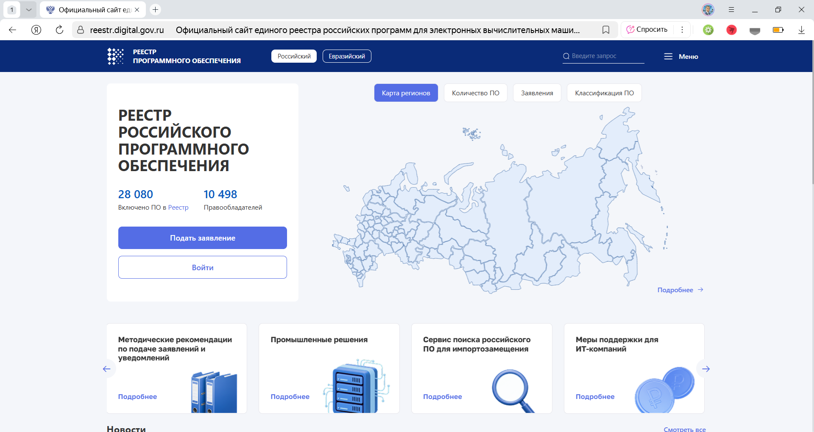
Task: Switch registry to Евразийский
Action: [x=347, y=56]
